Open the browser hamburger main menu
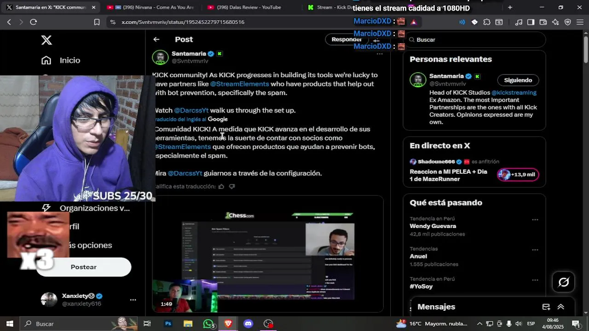The width and height of the screenshot is (589, 331). click(x=580, y=22)
